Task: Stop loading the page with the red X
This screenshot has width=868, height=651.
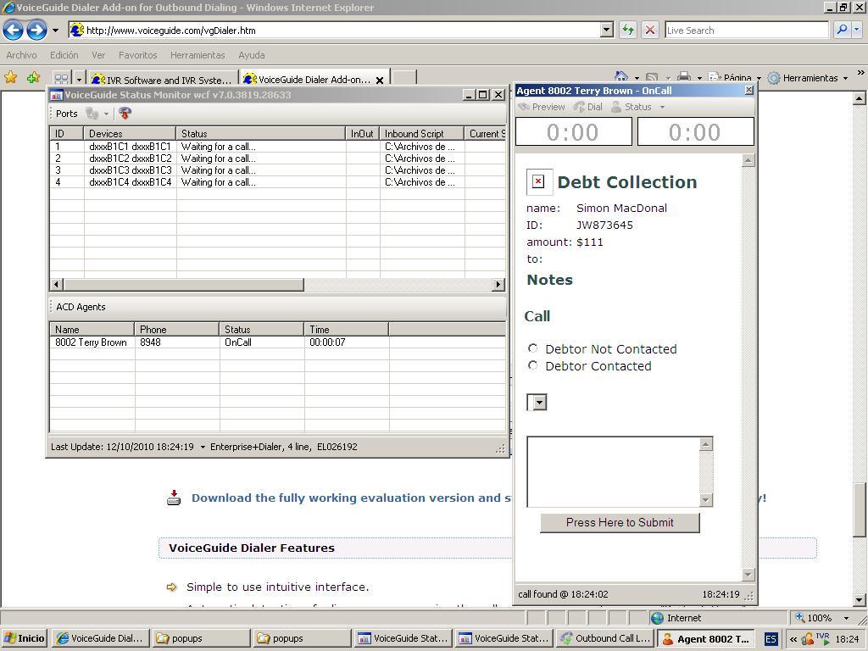Action: click(x=650, y=30)
